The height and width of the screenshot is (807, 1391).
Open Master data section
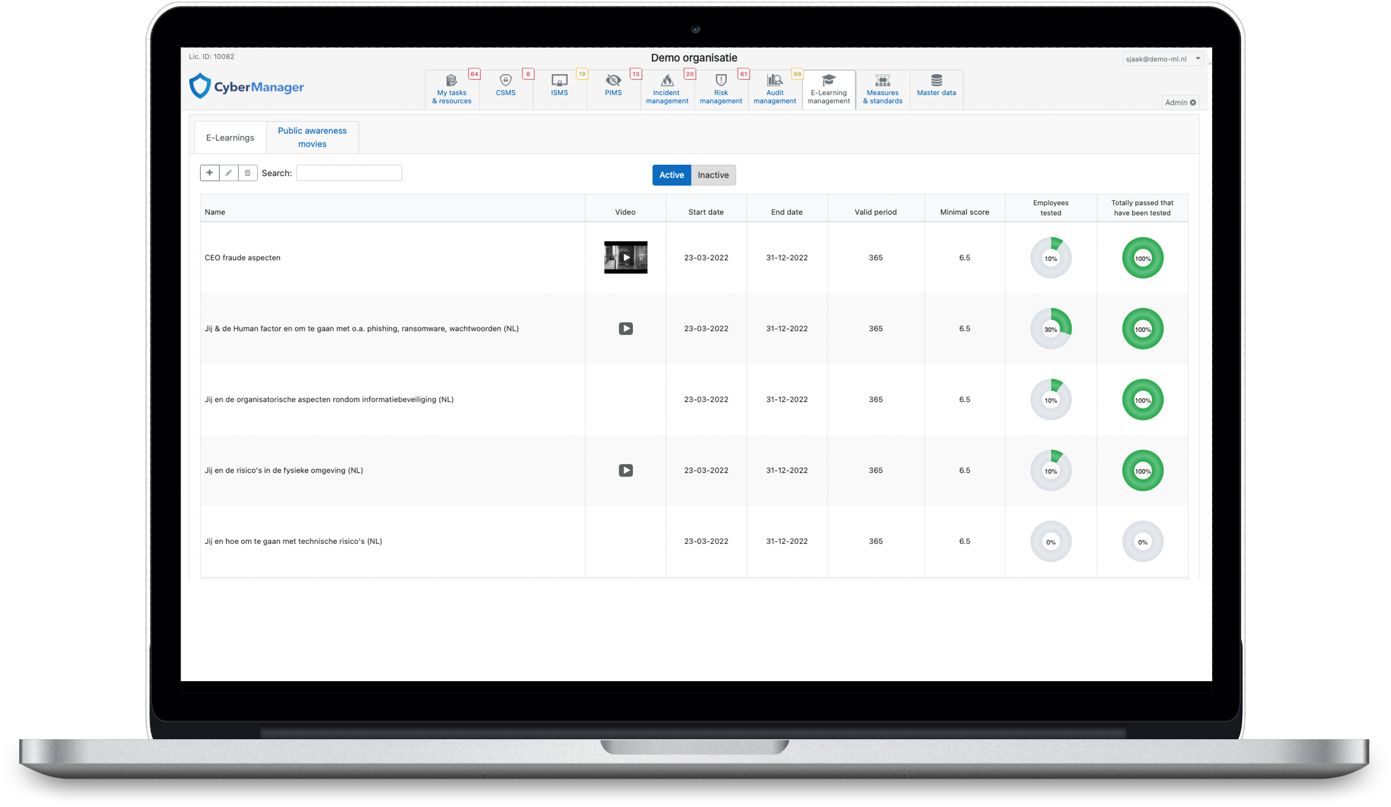(x=936, y=89)
